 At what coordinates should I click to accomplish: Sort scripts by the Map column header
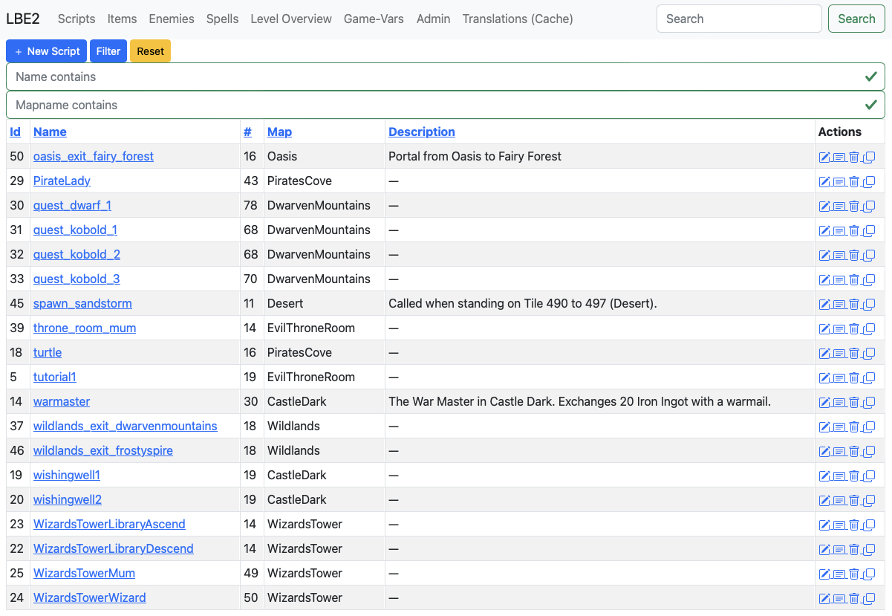point(279,132)
